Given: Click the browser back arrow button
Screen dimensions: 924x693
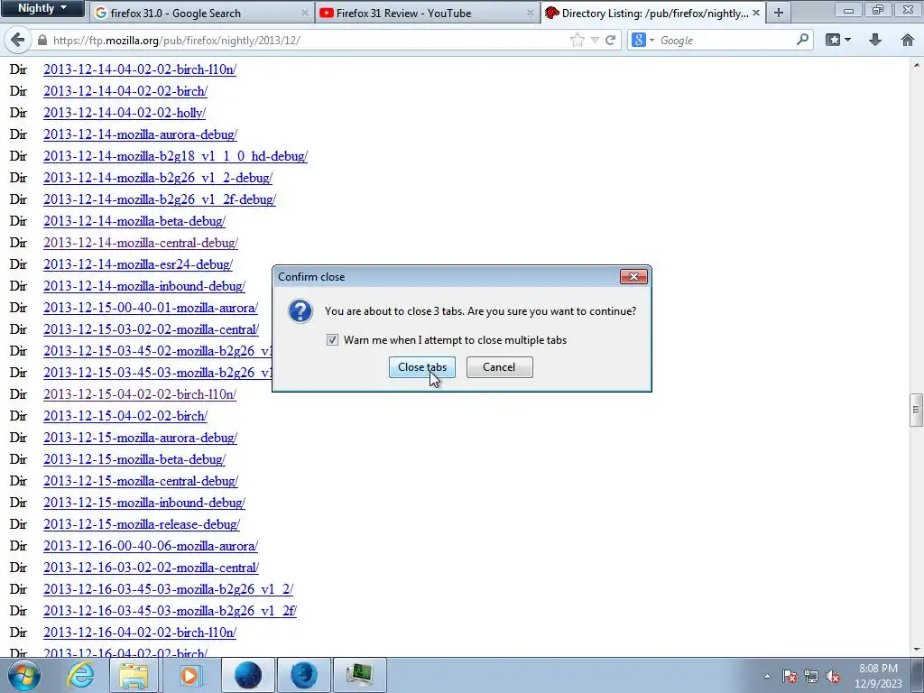Looking at the screenshot, I should [17, 40].
